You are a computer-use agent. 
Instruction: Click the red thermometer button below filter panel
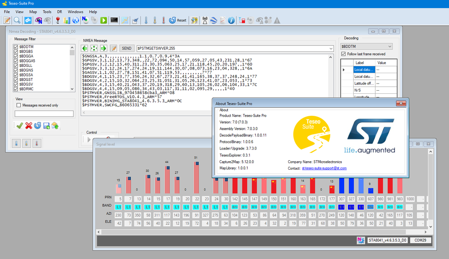pyautogui.click(x=37, y=143)
